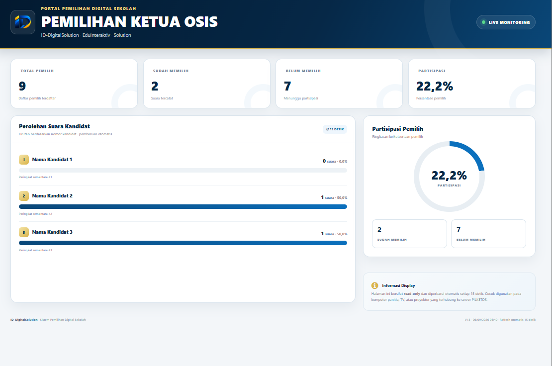Viewport: 552px width, 366px height.
Task: Click the blue vote bar for Nama Kandidat 3
Action: 183,243
